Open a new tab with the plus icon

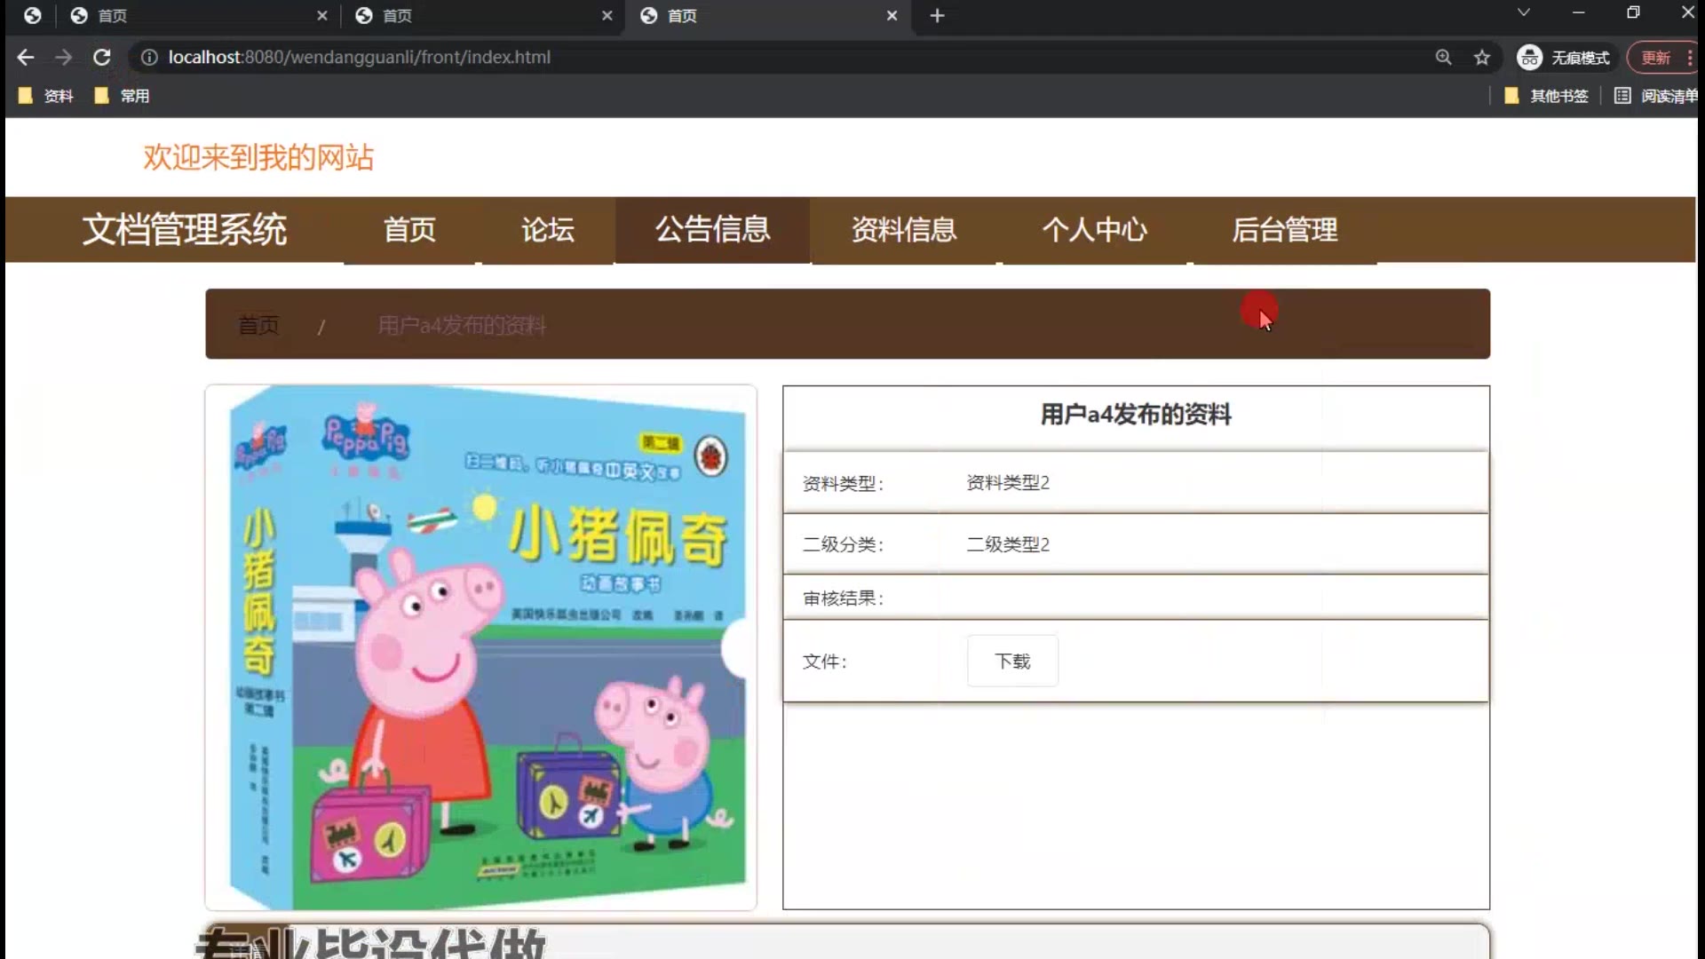point(937,15)
